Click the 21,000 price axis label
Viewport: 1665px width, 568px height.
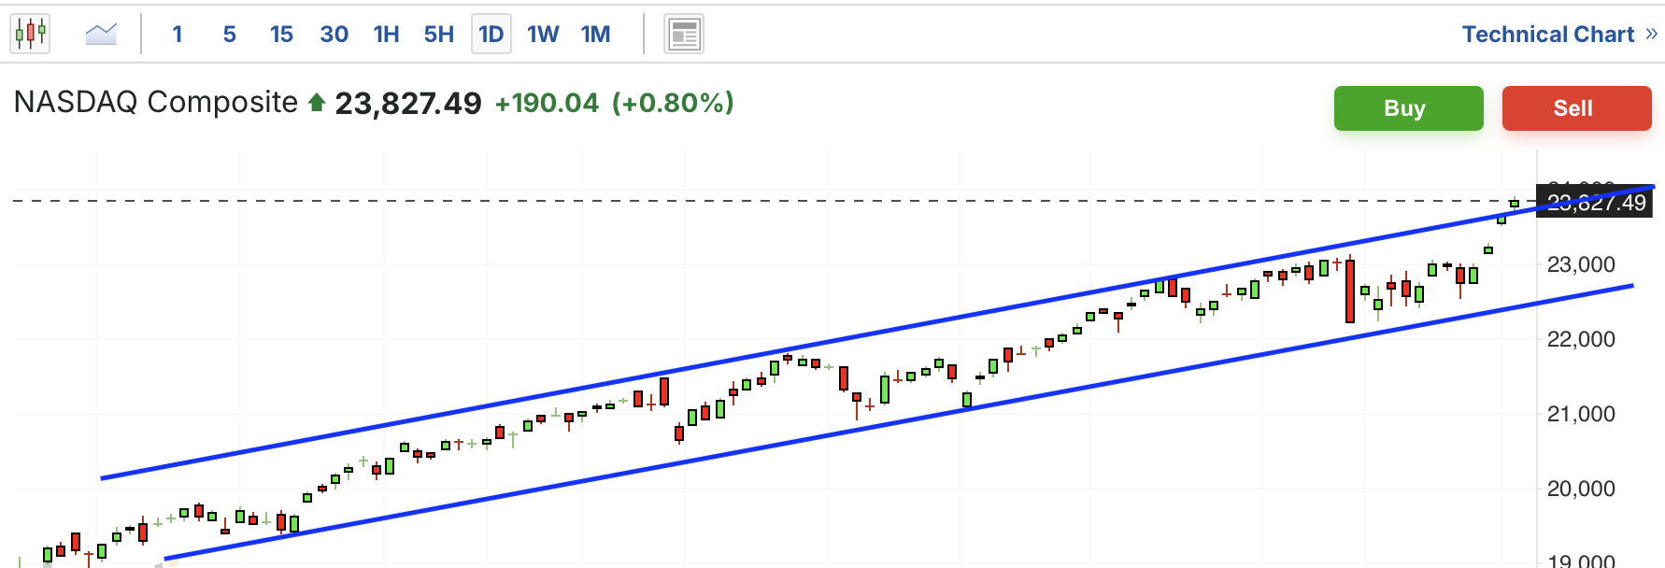click(1581, 414)
